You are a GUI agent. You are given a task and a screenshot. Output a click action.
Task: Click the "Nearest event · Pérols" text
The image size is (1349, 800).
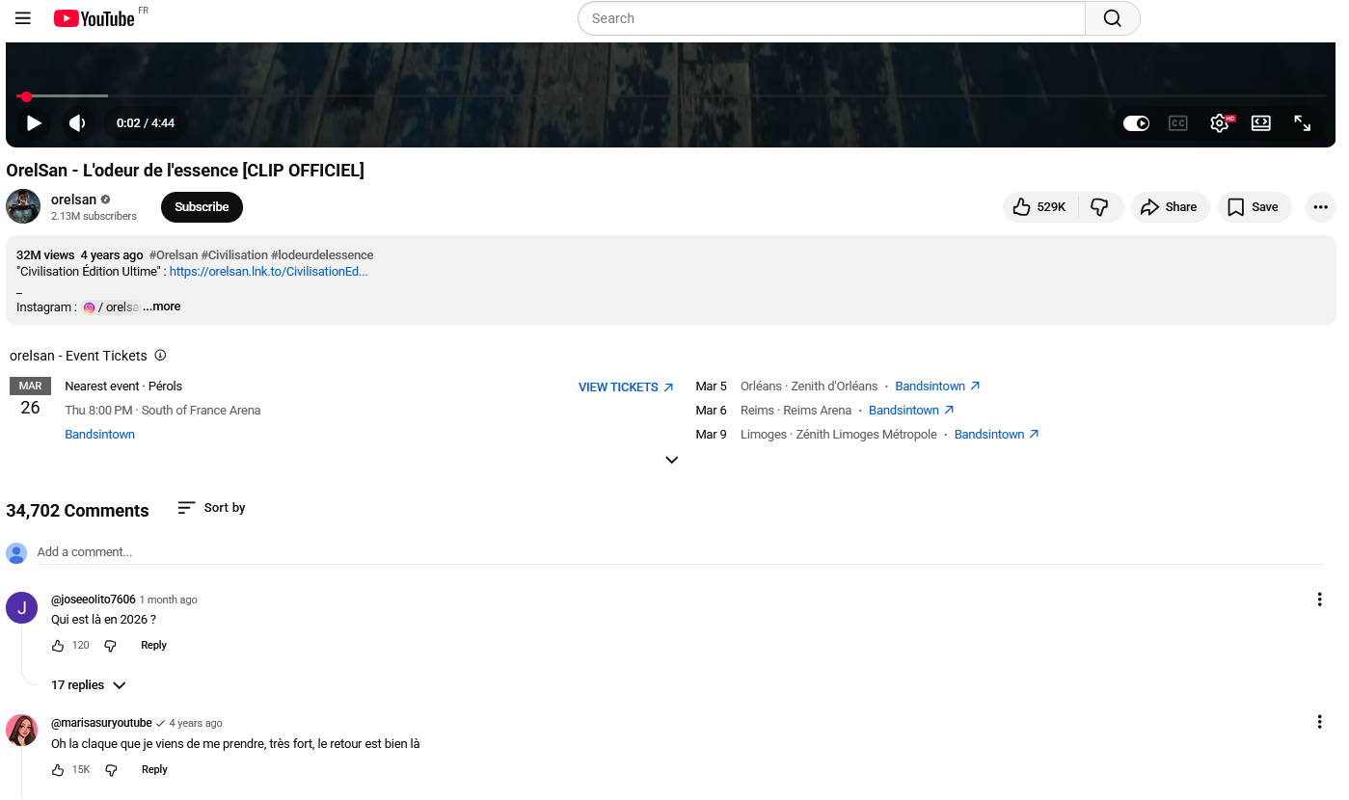click(123, 387)
